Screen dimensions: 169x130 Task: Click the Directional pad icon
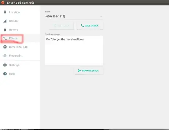pyautogui.click(x=5, y=47)
